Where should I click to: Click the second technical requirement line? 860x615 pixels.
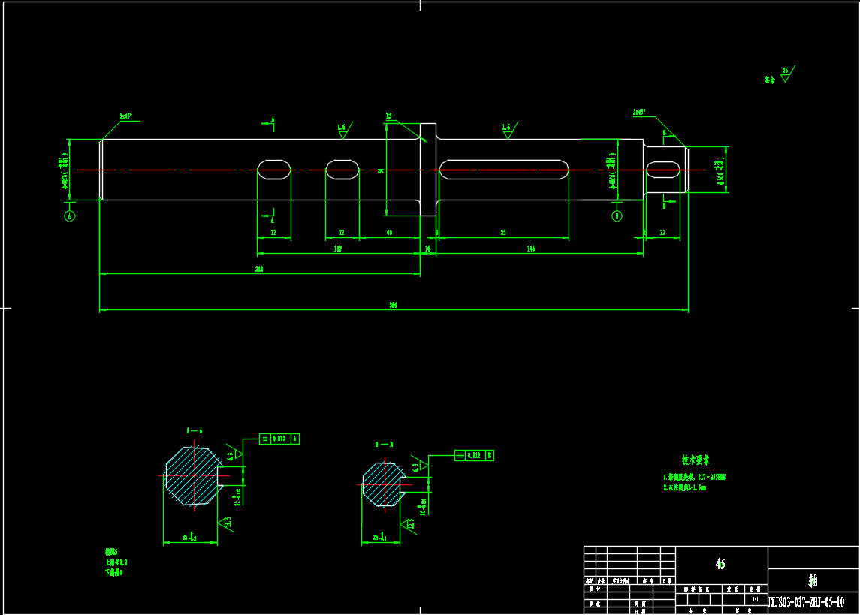[684, 487]
